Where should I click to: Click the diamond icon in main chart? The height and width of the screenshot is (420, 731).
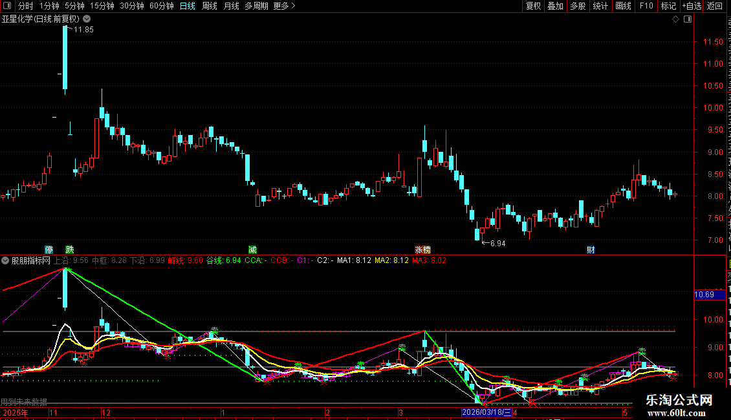tap(675, 19)
